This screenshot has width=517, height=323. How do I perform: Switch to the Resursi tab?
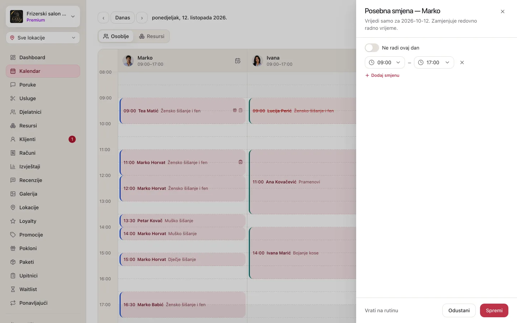click(152, 36)
